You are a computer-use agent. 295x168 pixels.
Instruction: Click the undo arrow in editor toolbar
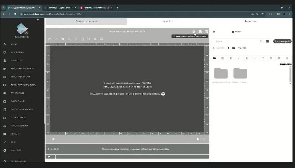click(x=50, y=39)
